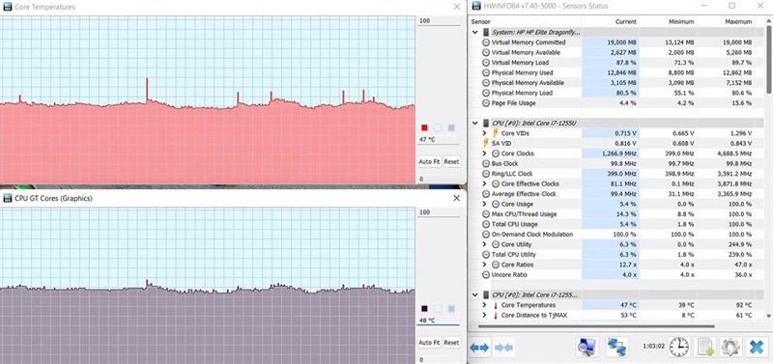This screenshot has width=773, height=364.
Task: Expand the Core Effective Clocks row
Action: click(485, 183)
